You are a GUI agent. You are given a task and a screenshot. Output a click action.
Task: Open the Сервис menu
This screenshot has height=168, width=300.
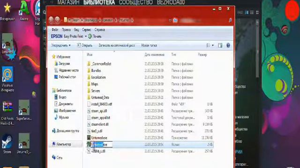point(87,30)
